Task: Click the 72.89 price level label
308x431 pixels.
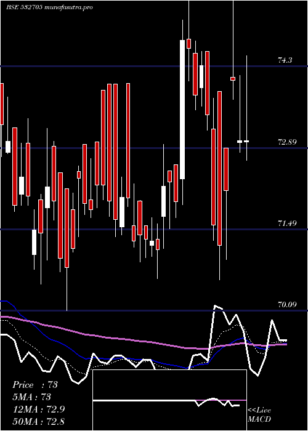Action: (288, 142)
